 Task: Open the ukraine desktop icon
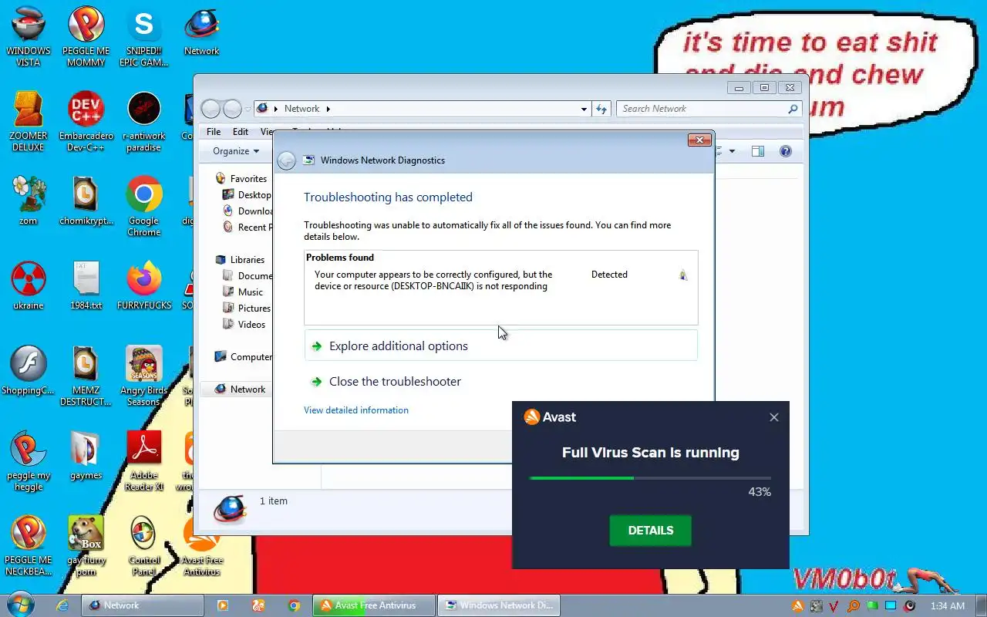(29, 285)
